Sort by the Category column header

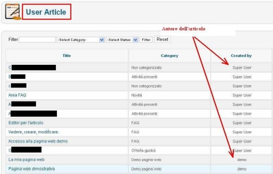pos(169,56)
